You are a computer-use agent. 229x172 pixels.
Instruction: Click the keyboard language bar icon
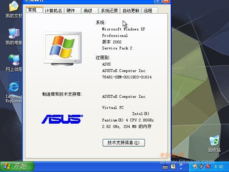[x=165, y=167]
